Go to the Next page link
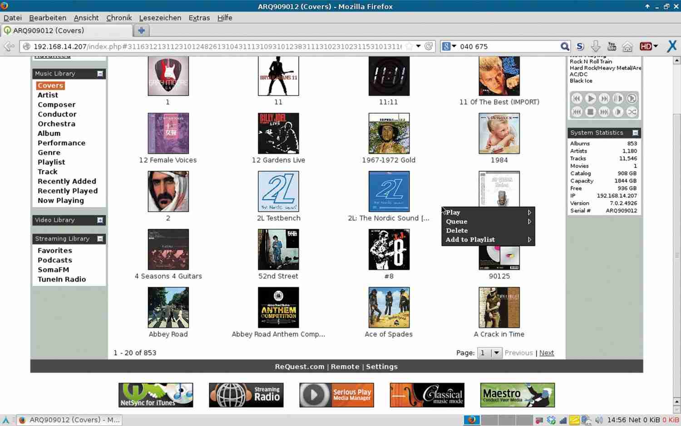Screen dimensions: 681x426 546,353
